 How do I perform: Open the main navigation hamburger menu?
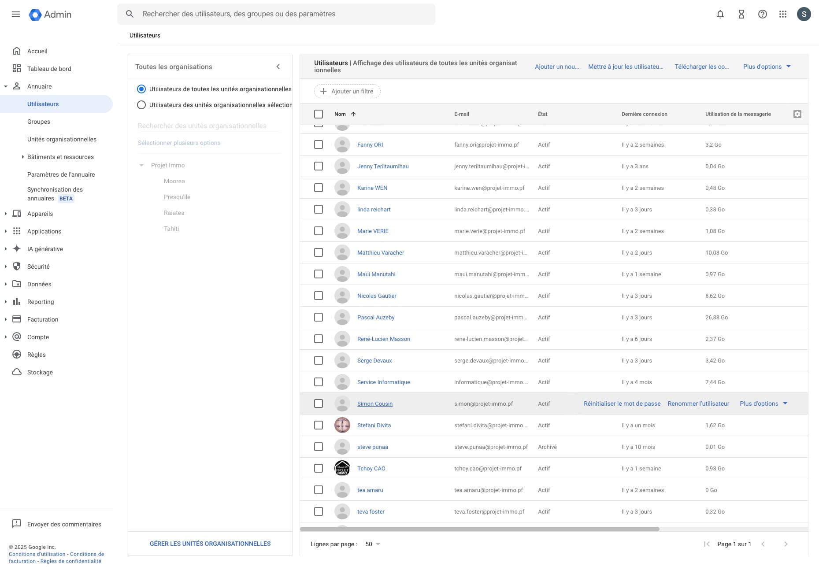16,14
